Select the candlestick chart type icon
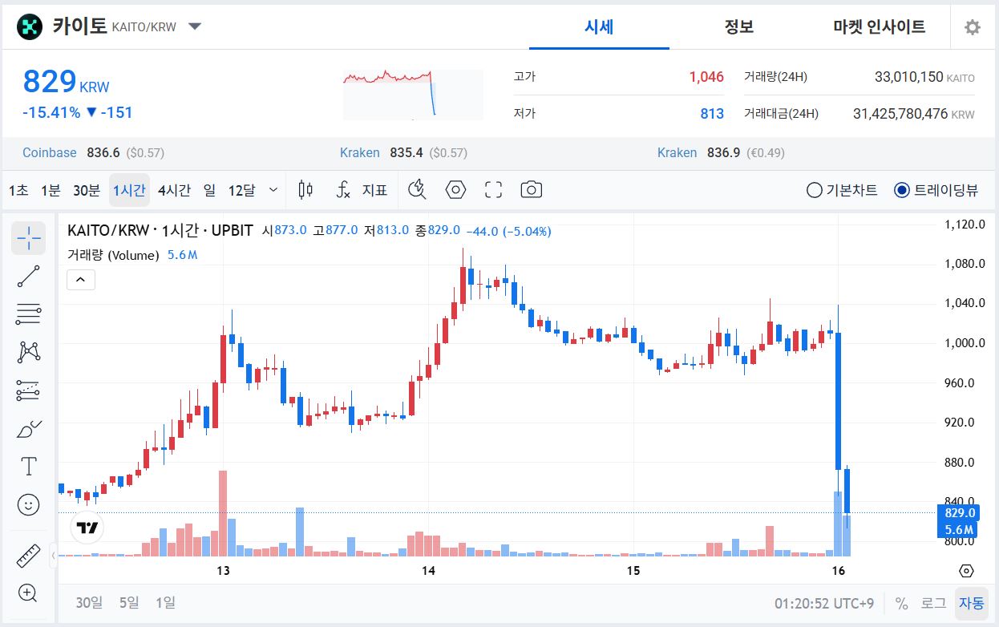The height and width of the screenshot is (627, 999). pos(305,189)
